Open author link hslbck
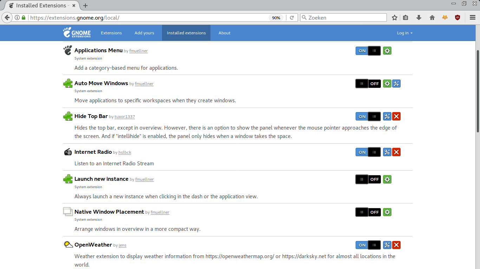This screenshot has height=269, width=480. click(x=125, y=152)
